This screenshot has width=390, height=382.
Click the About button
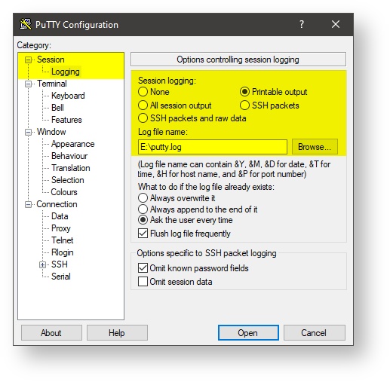pyautogui.click(x=51, y=333)
